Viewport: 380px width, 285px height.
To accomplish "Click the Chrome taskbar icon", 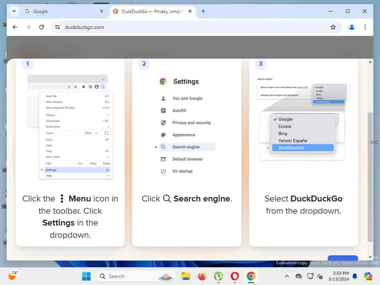I will 251,276.
